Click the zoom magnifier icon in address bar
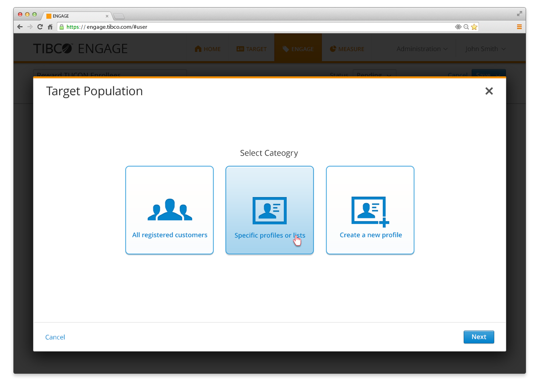Image resolution: width=539 pixels, height=385 pixels. [466, 27]
